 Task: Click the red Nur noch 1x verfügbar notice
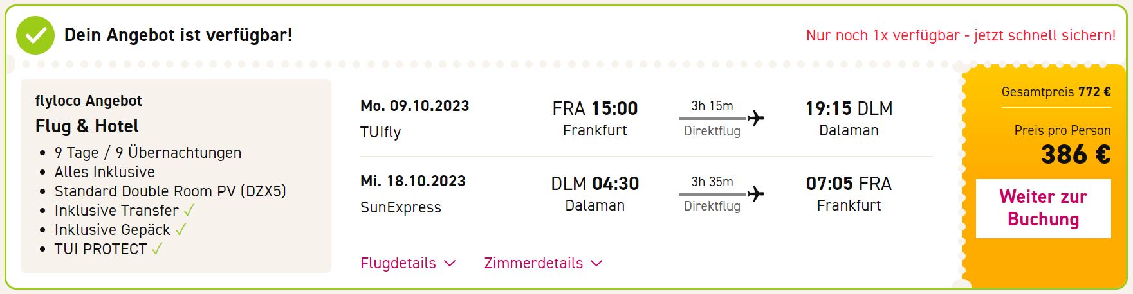[x=961, y=35]
